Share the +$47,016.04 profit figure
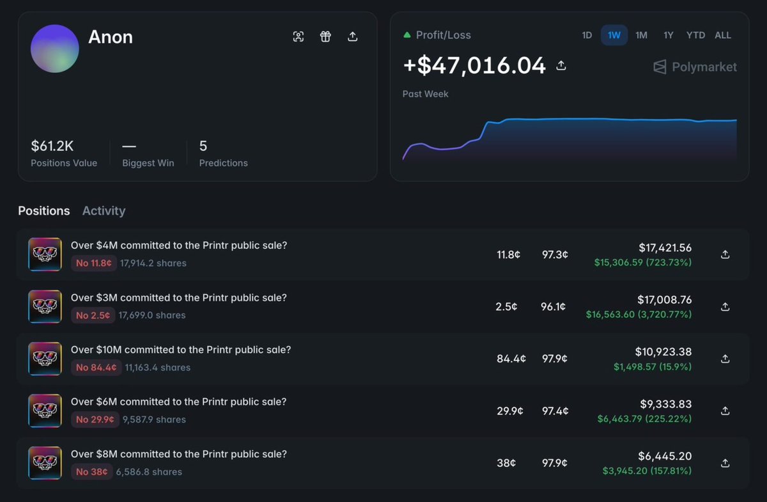This screenshot has width=767, height=502. (x=561, y=65)
